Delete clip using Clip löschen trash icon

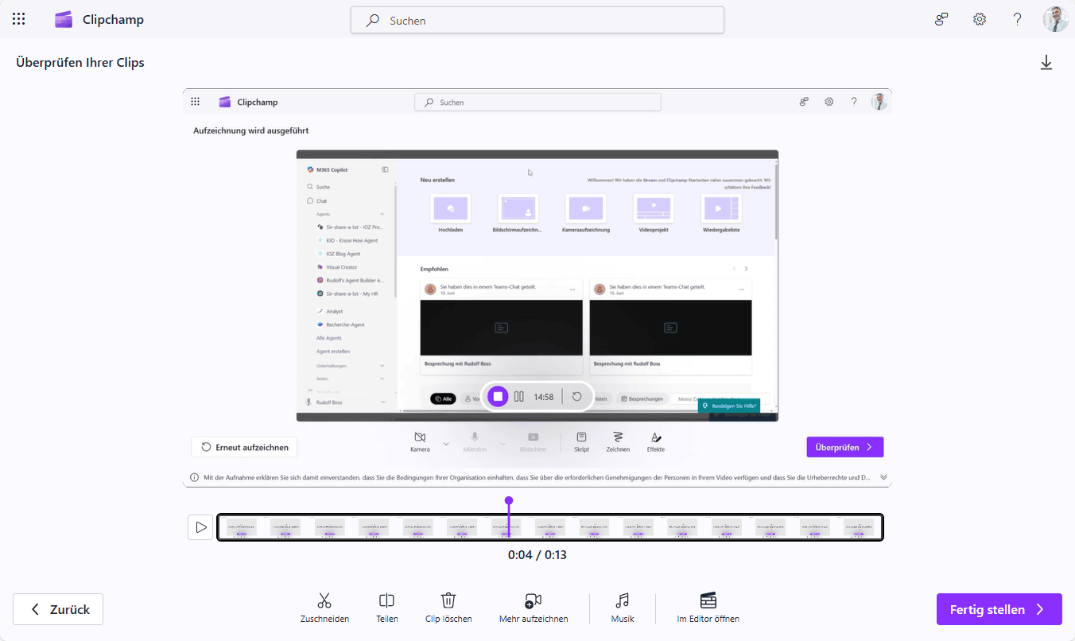(448, 608)
